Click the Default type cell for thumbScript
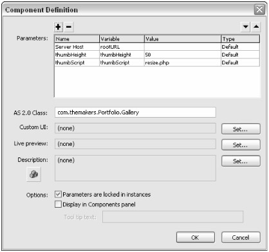Viewport: 269px width, 252px height. tap(240, 63)
